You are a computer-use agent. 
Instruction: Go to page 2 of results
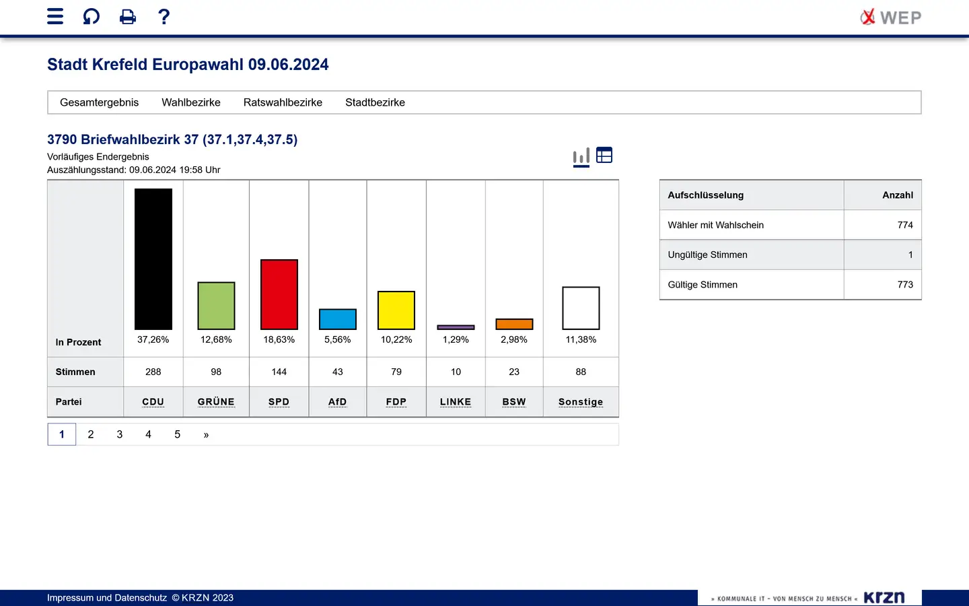[91, 434]
